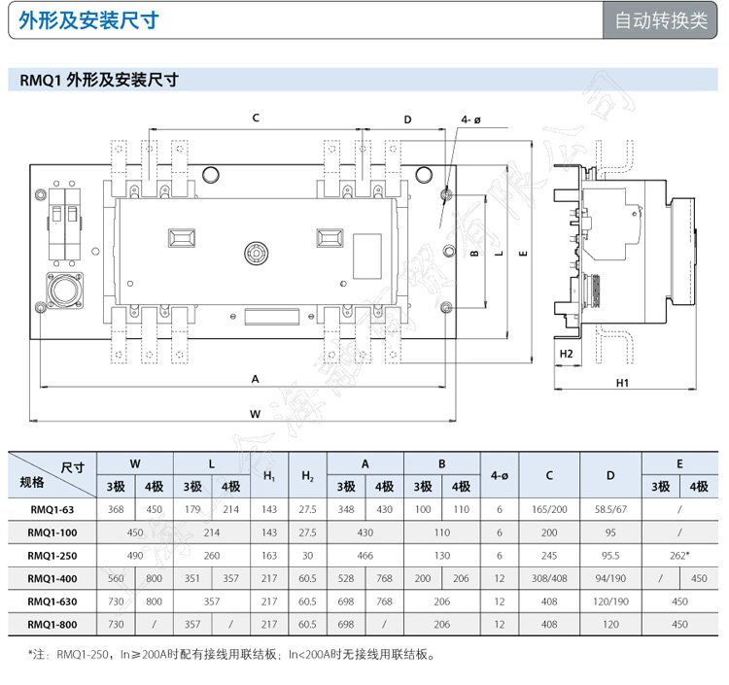
Task: Select the RMQ1-63 row label
Action: 50,508
